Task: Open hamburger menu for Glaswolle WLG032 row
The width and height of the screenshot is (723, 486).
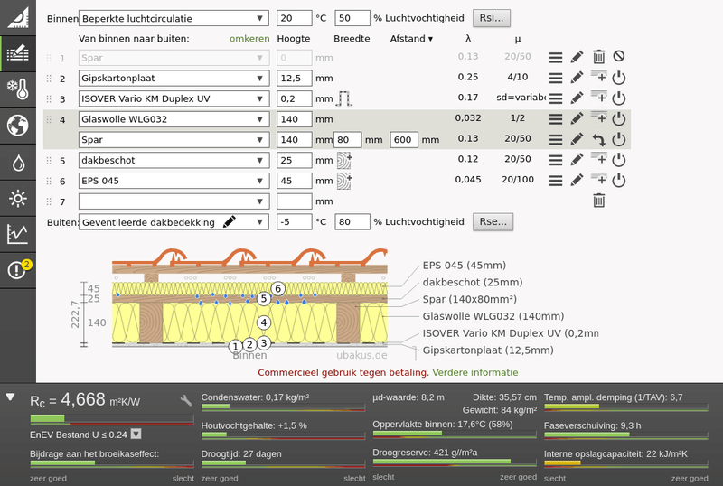Action: (556, 119)
